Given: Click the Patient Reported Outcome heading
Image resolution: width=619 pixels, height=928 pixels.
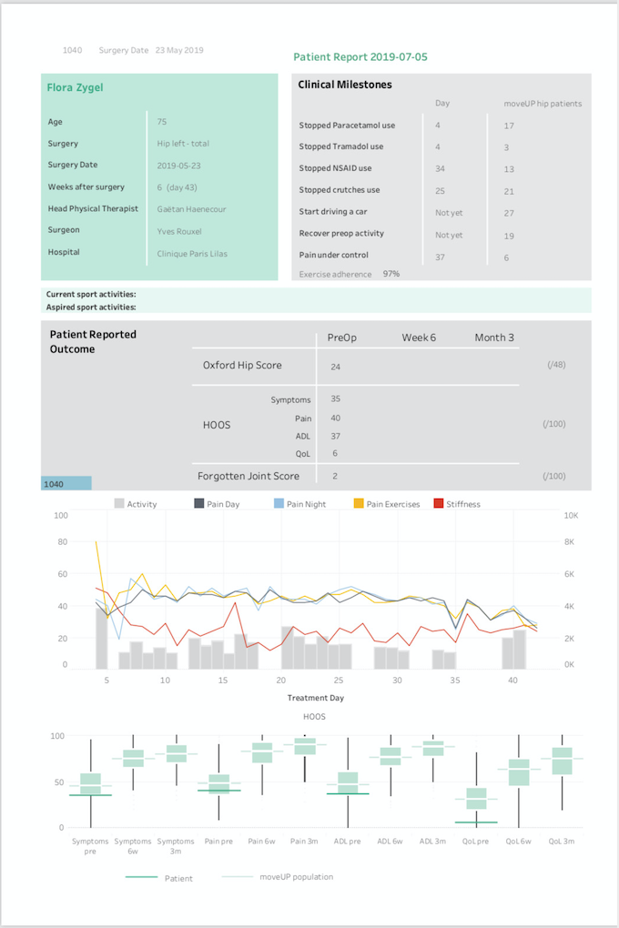Looking at the screenshot, I should (93, 341).
